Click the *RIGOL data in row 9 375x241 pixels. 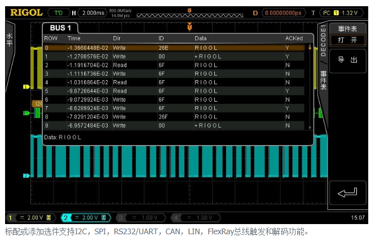click(208, 126)
